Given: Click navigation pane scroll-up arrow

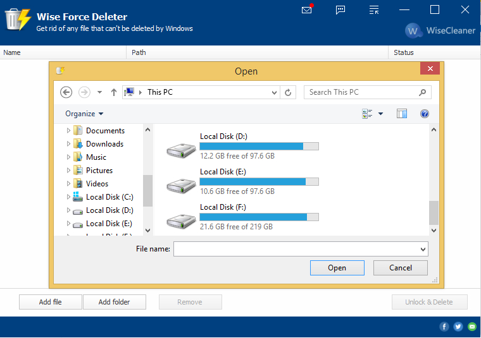Looking at the screenshot, I should click(147, 130).
